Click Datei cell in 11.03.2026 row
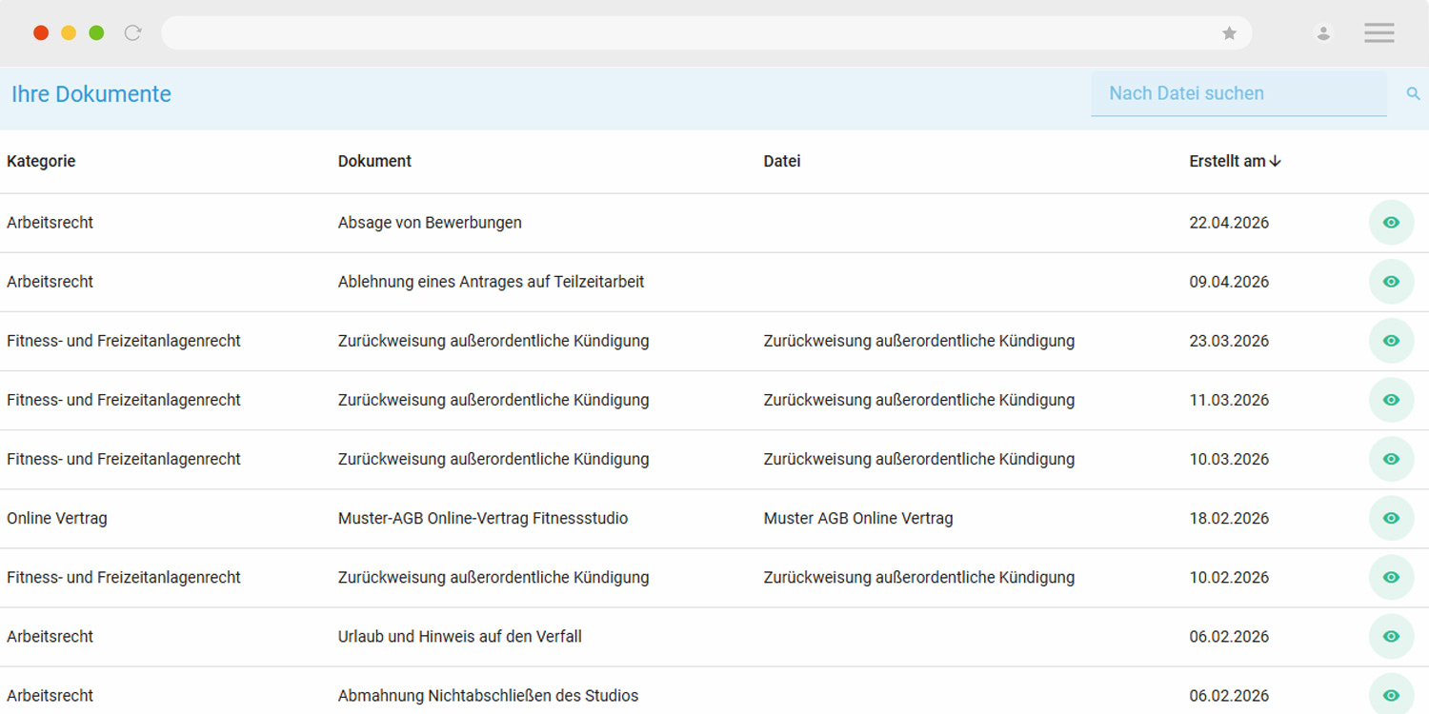1429x714 pixels. click(919, 400)
